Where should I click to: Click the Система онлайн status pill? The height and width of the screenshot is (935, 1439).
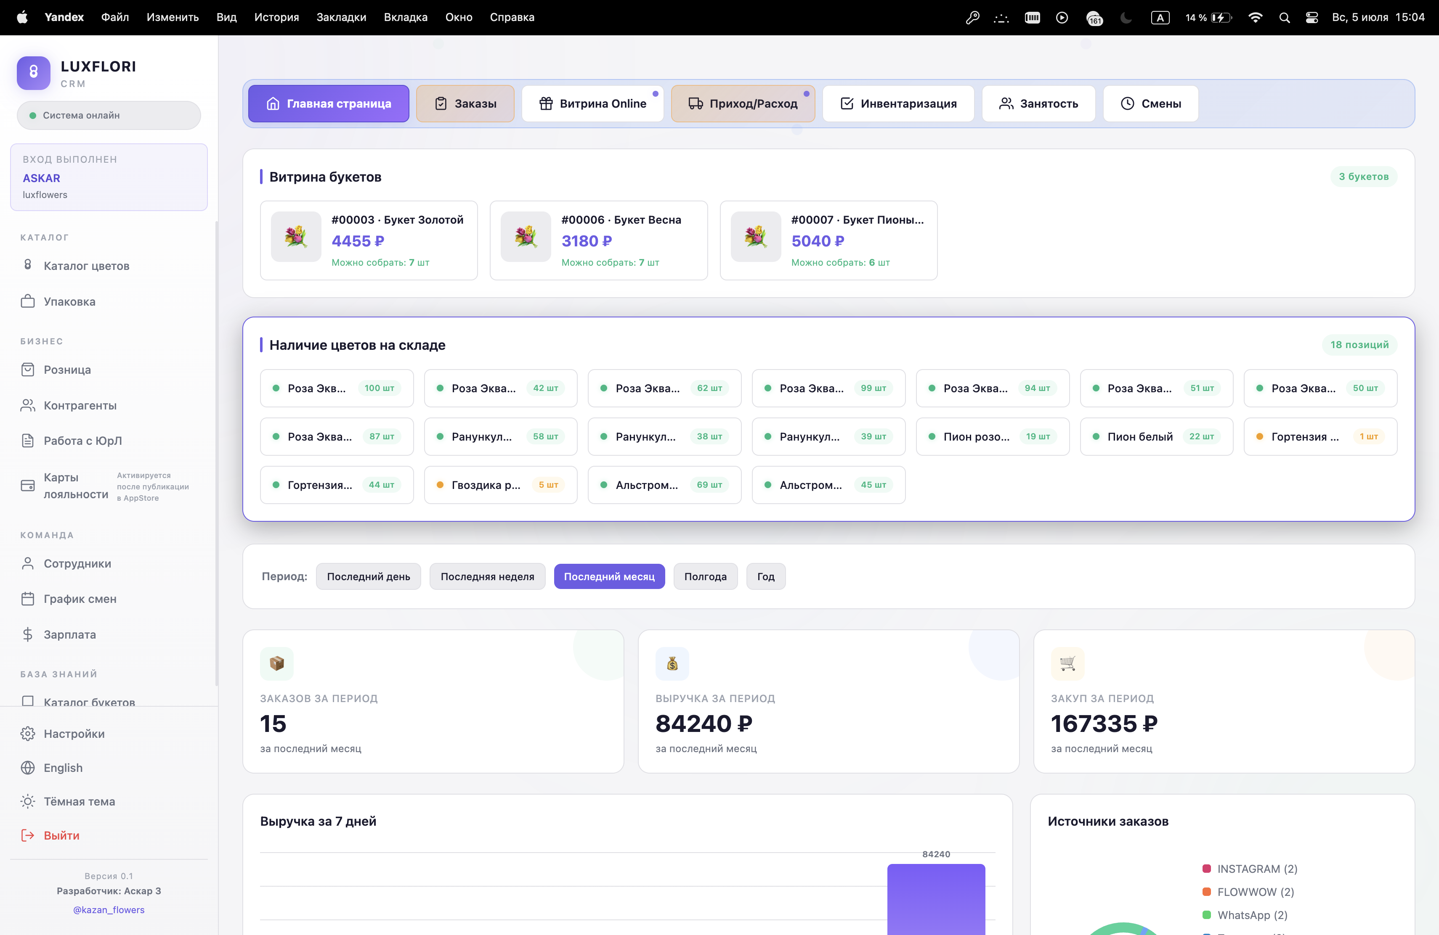(x=109, y=115)
